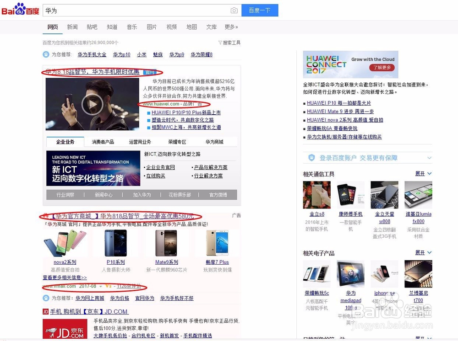This screenshot has height=341, width=458.
Task: Open 在线购买 link
Action: (156, 176)
